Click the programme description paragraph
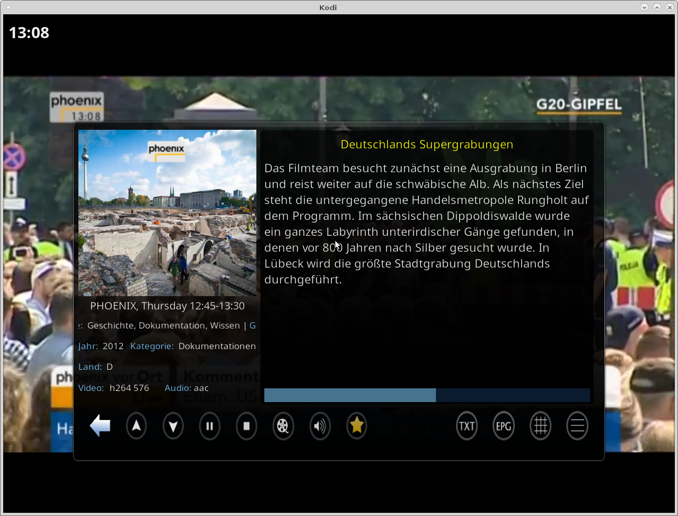The width and height of the screenshot is (678, 516). coord(427,224)
